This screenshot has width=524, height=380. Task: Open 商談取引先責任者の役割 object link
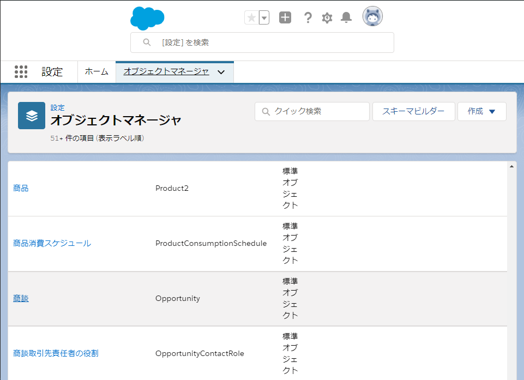pos(56,353)
